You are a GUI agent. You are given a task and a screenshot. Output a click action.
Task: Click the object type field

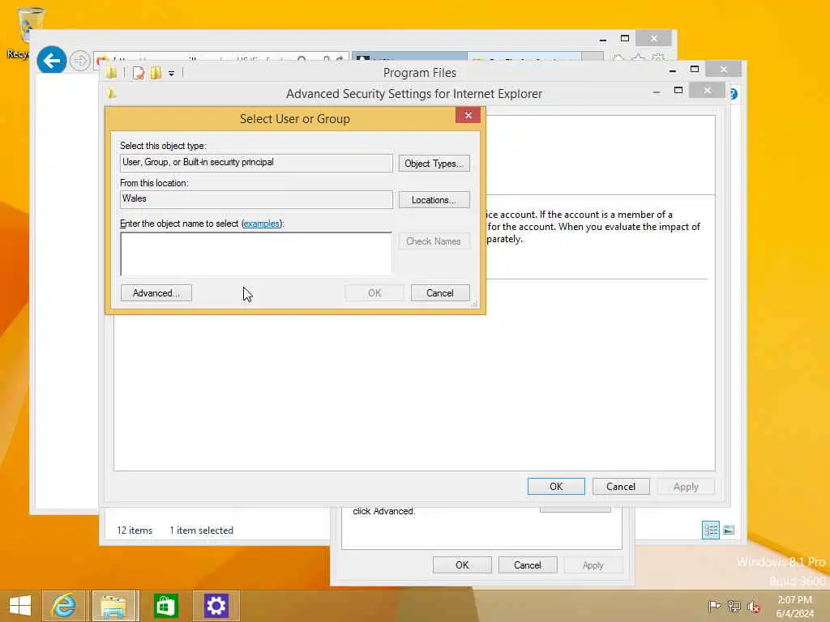click(x=256, y=163)
